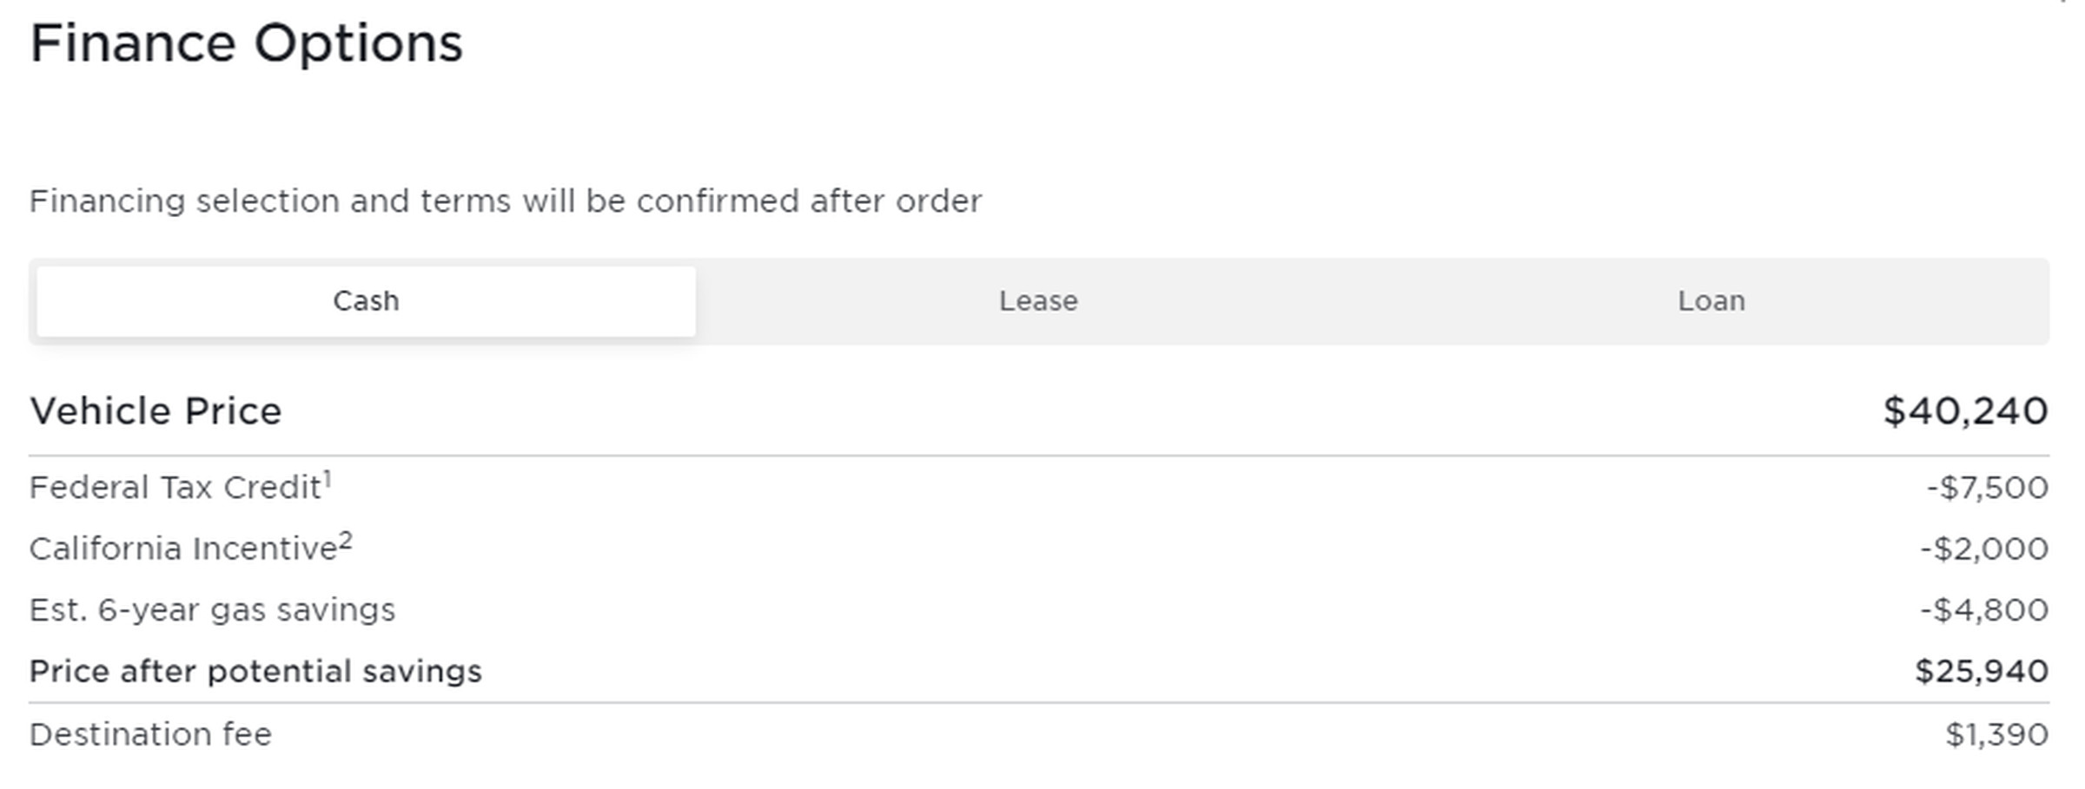Open the Loan financing option
The height and width of the screenshot is (789, 2085).
tap(1711, 300)
